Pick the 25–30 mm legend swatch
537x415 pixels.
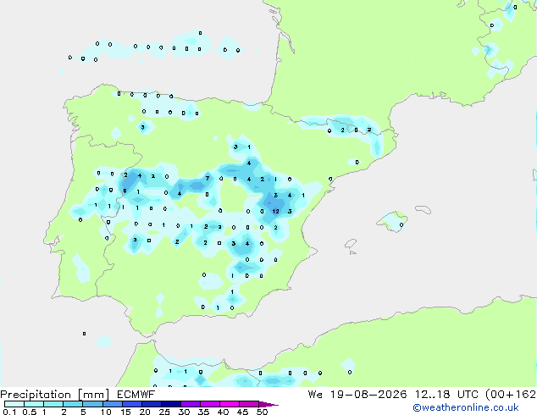click(x=170, y=404)
